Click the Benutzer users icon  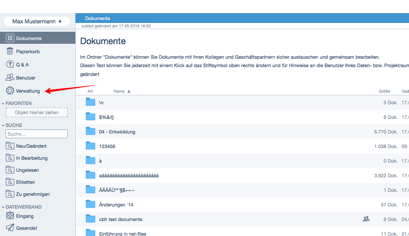tap(10, 77)
